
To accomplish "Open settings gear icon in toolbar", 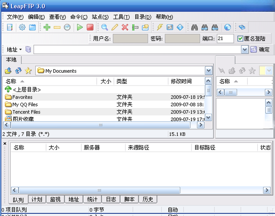I will [x=22, y=27].
